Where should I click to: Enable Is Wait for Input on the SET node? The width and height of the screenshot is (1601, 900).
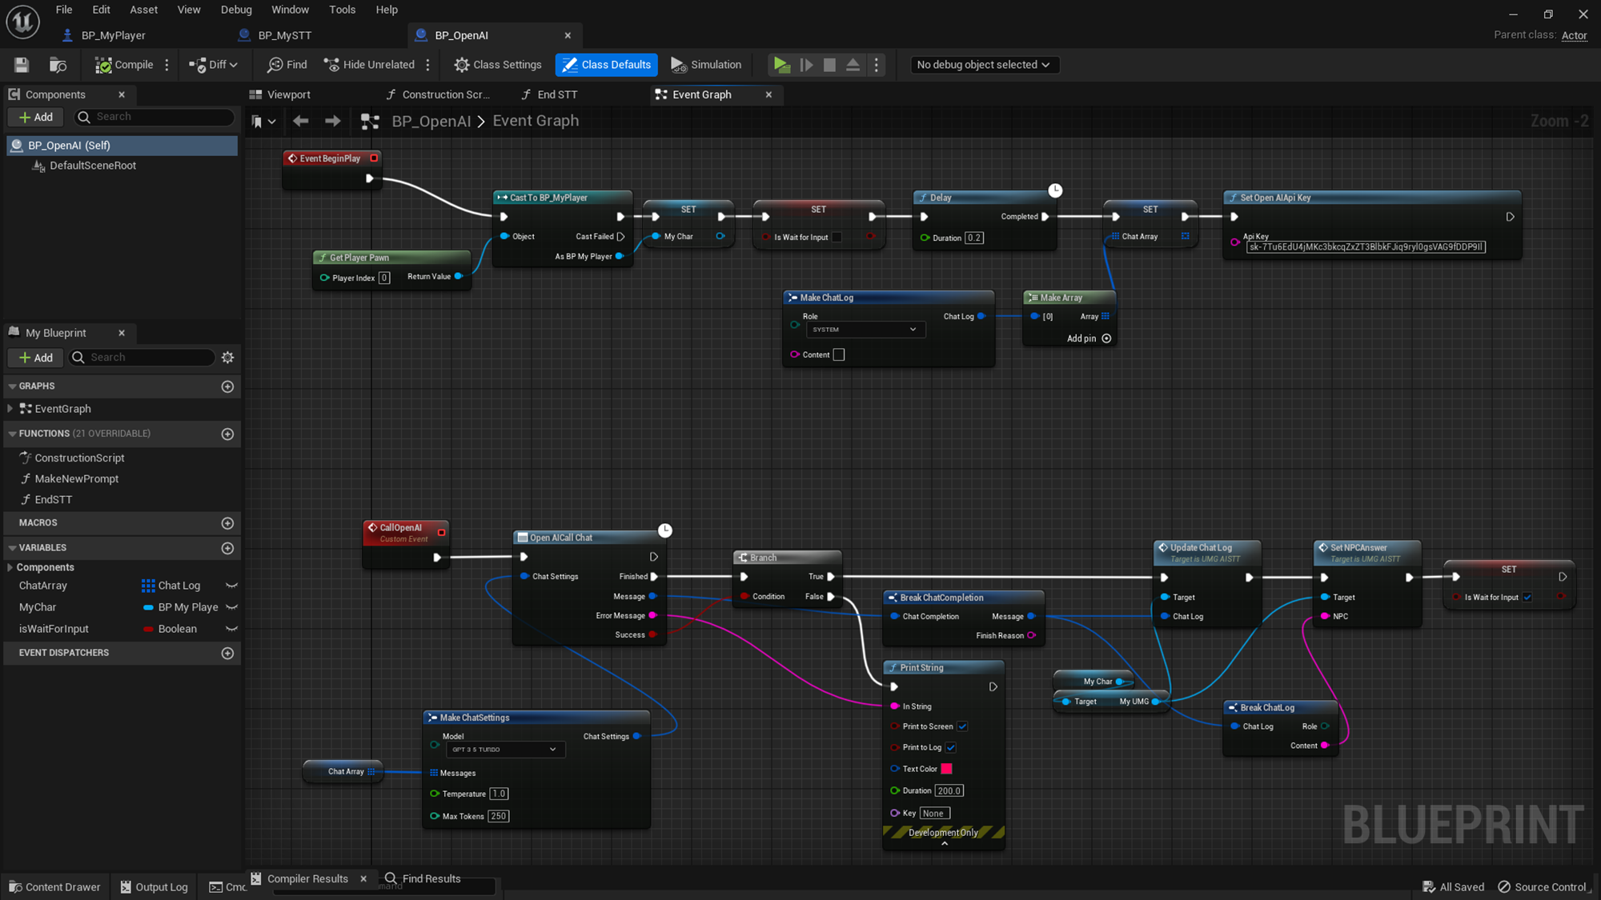pos(837,238)
